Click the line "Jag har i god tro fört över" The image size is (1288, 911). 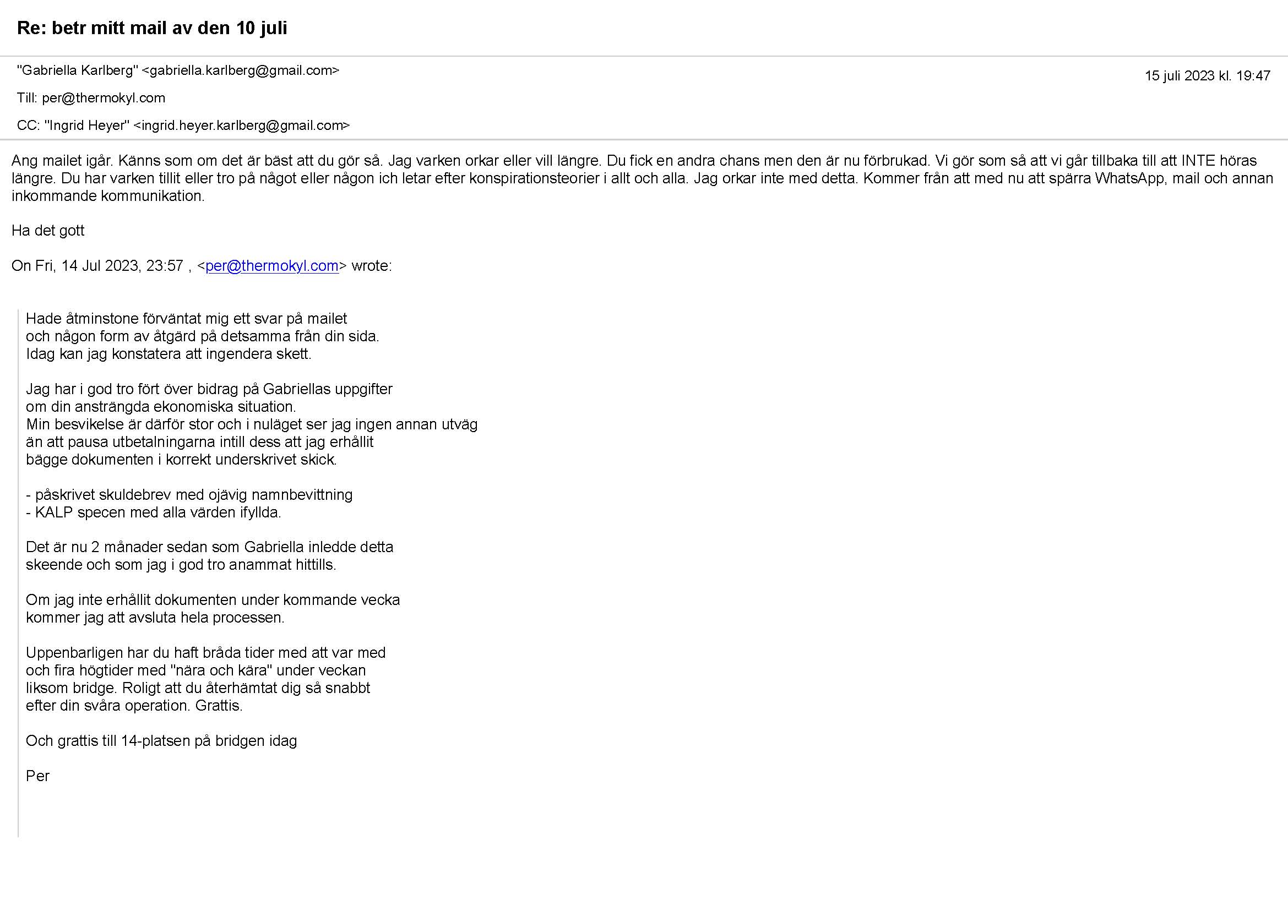[x=209, y=389]
